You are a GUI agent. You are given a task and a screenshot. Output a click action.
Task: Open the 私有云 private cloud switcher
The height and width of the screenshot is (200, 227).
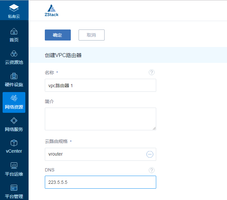point(14,10)
